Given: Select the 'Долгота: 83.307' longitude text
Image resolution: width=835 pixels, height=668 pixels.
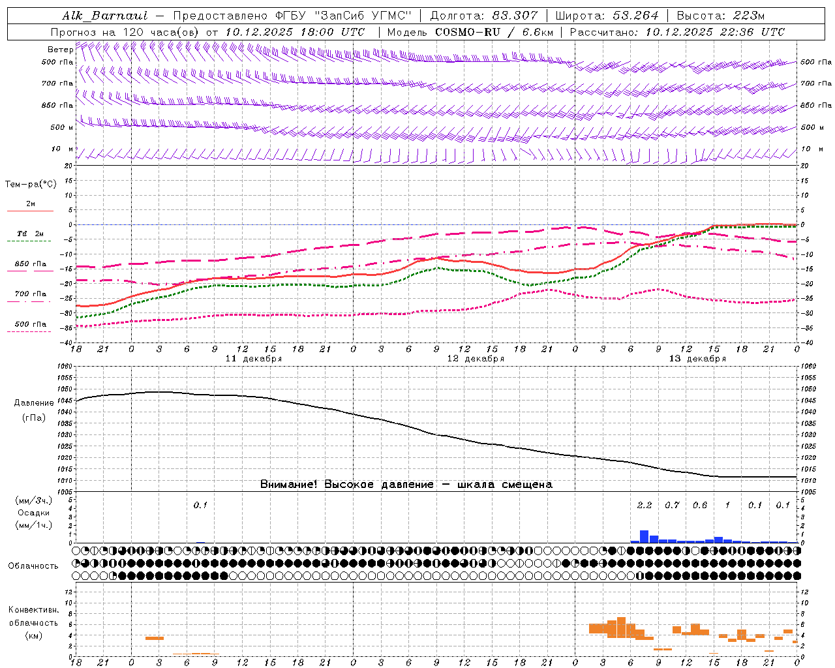Looking at the screenshot, I should [x=484, y=16].
